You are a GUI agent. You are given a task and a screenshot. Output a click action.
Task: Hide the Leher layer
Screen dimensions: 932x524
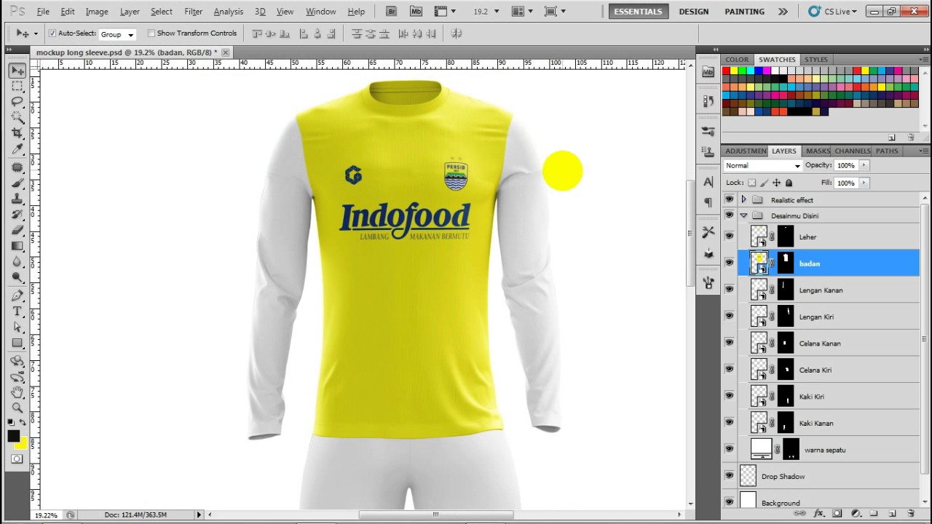coord(729,237)
